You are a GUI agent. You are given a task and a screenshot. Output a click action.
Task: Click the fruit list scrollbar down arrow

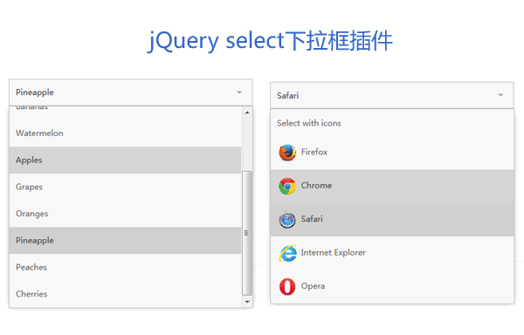pyautogui.click(x=247, y=302)
